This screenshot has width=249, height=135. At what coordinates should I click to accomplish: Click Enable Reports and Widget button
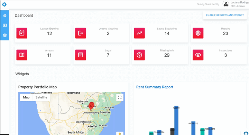pyautogui.click(x=225, y=15)
